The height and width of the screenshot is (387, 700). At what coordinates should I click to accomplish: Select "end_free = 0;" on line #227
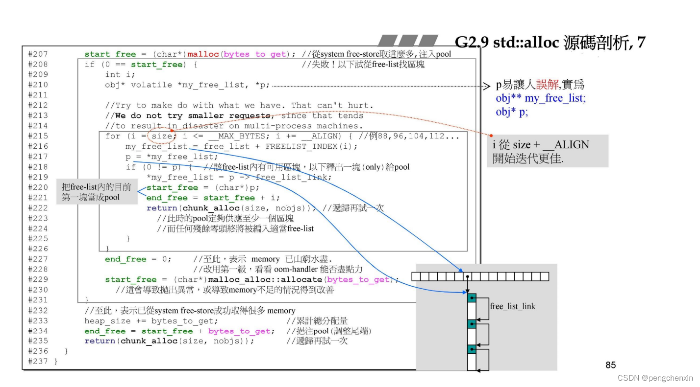coord(138,259)
